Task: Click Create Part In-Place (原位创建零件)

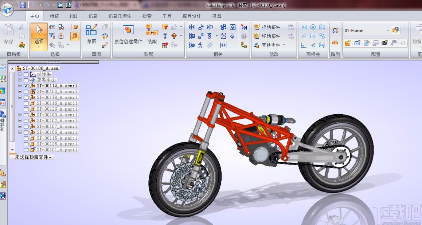Action: 128,34
